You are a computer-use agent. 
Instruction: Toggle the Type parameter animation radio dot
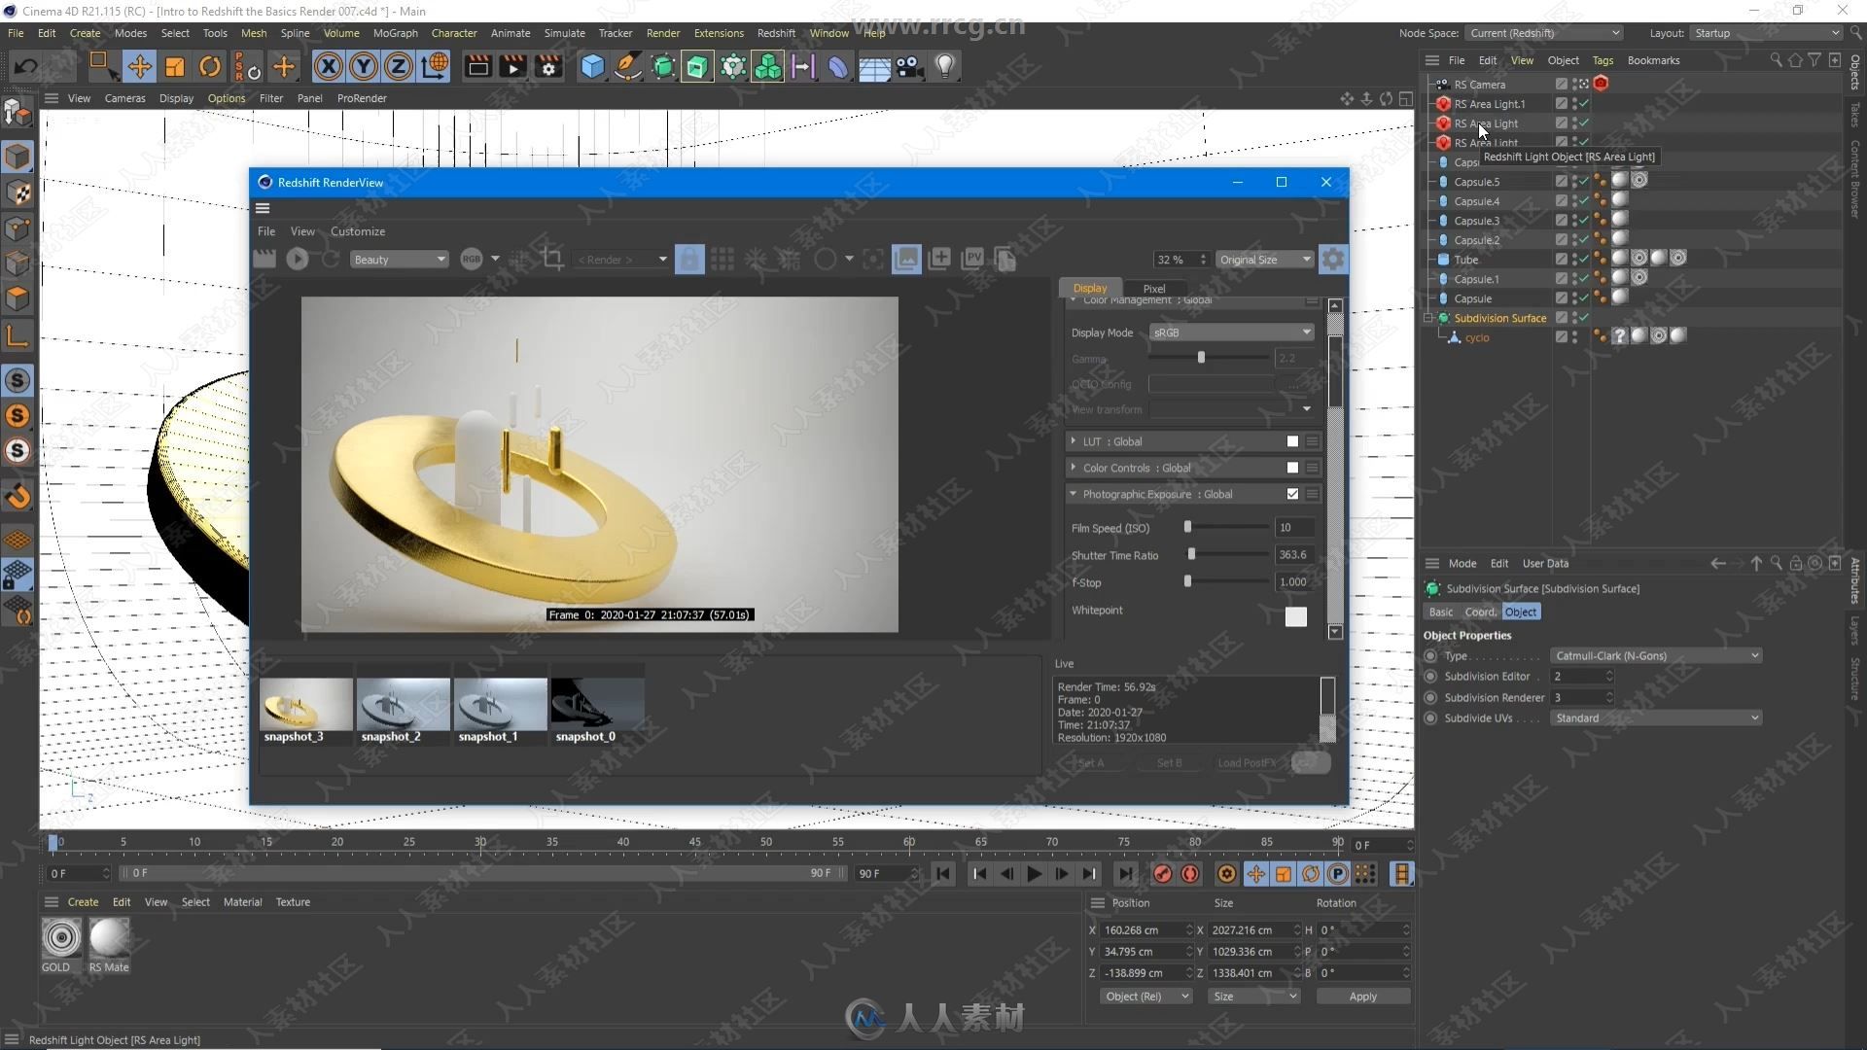1430,656
